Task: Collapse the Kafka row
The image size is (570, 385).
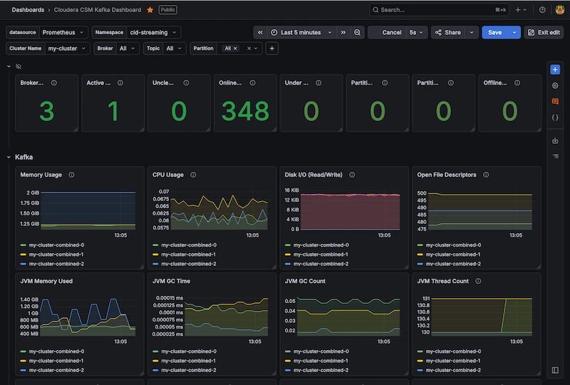Action: 9,157
